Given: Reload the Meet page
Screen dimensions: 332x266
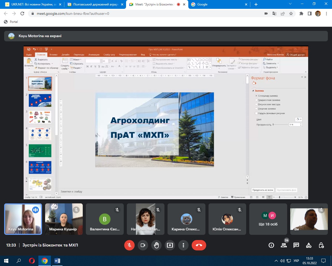Looking at the screenshot, I should coord(22,14).
